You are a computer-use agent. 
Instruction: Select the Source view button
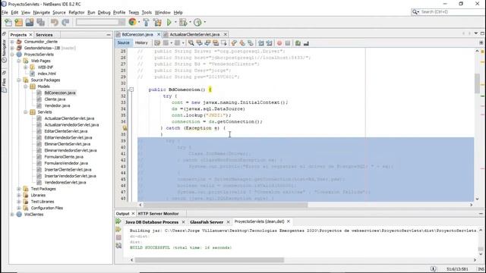pyautogui.click(x=123, y=42)
